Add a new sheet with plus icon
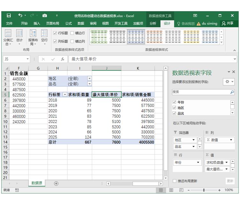Image resolution: width=240 pixels, height=204 pixels. click(56, 183)
